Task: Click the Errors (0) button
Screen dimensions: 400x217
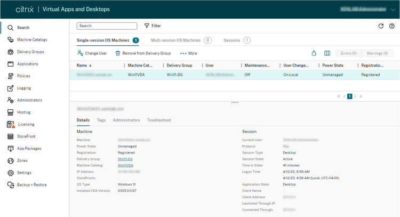Action: (x=348, y=53)
